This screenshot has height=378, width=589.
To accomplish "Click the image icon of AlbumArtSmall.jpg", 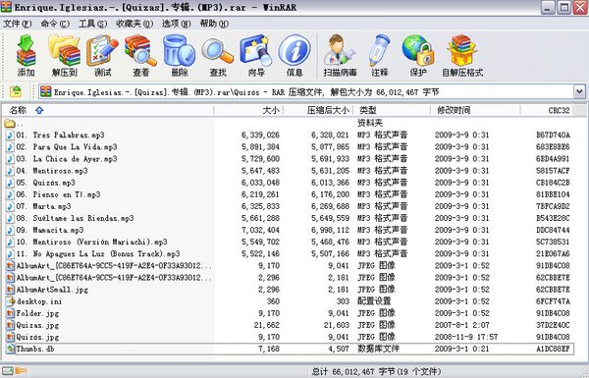I will click(x=10, y=290).
